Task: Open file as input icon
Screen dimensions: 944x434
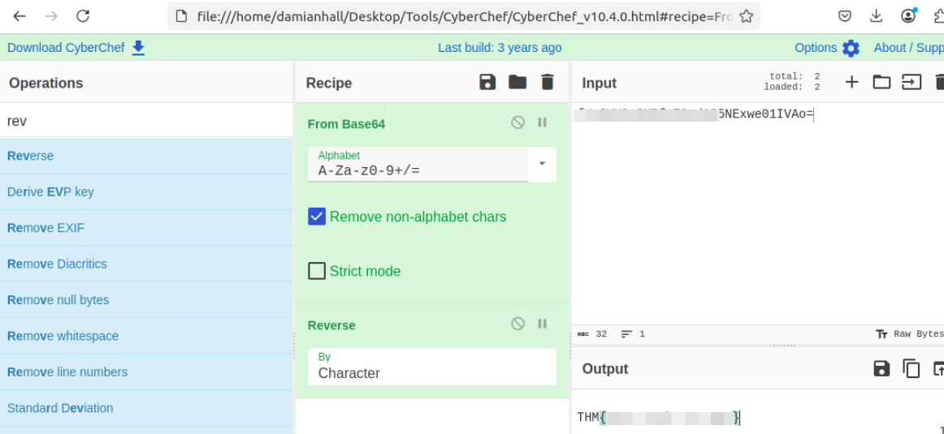Action: [912, 82]
